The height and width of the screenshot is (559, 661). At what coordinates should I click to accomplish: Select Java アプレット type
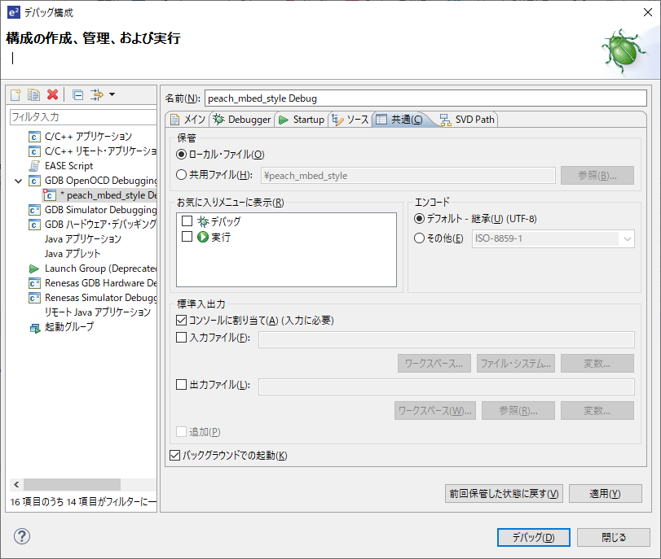(x=73, y=254)
